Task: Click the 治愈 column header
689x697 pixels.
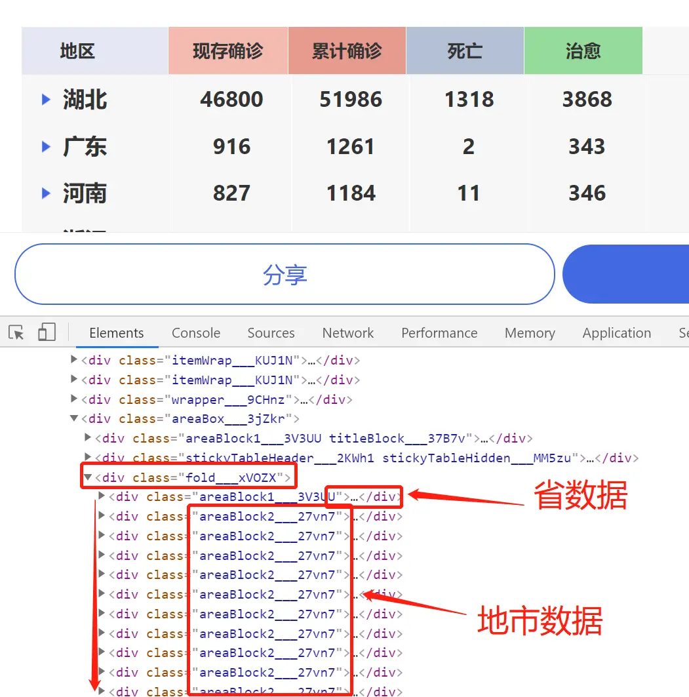Action: click(583, 50)
